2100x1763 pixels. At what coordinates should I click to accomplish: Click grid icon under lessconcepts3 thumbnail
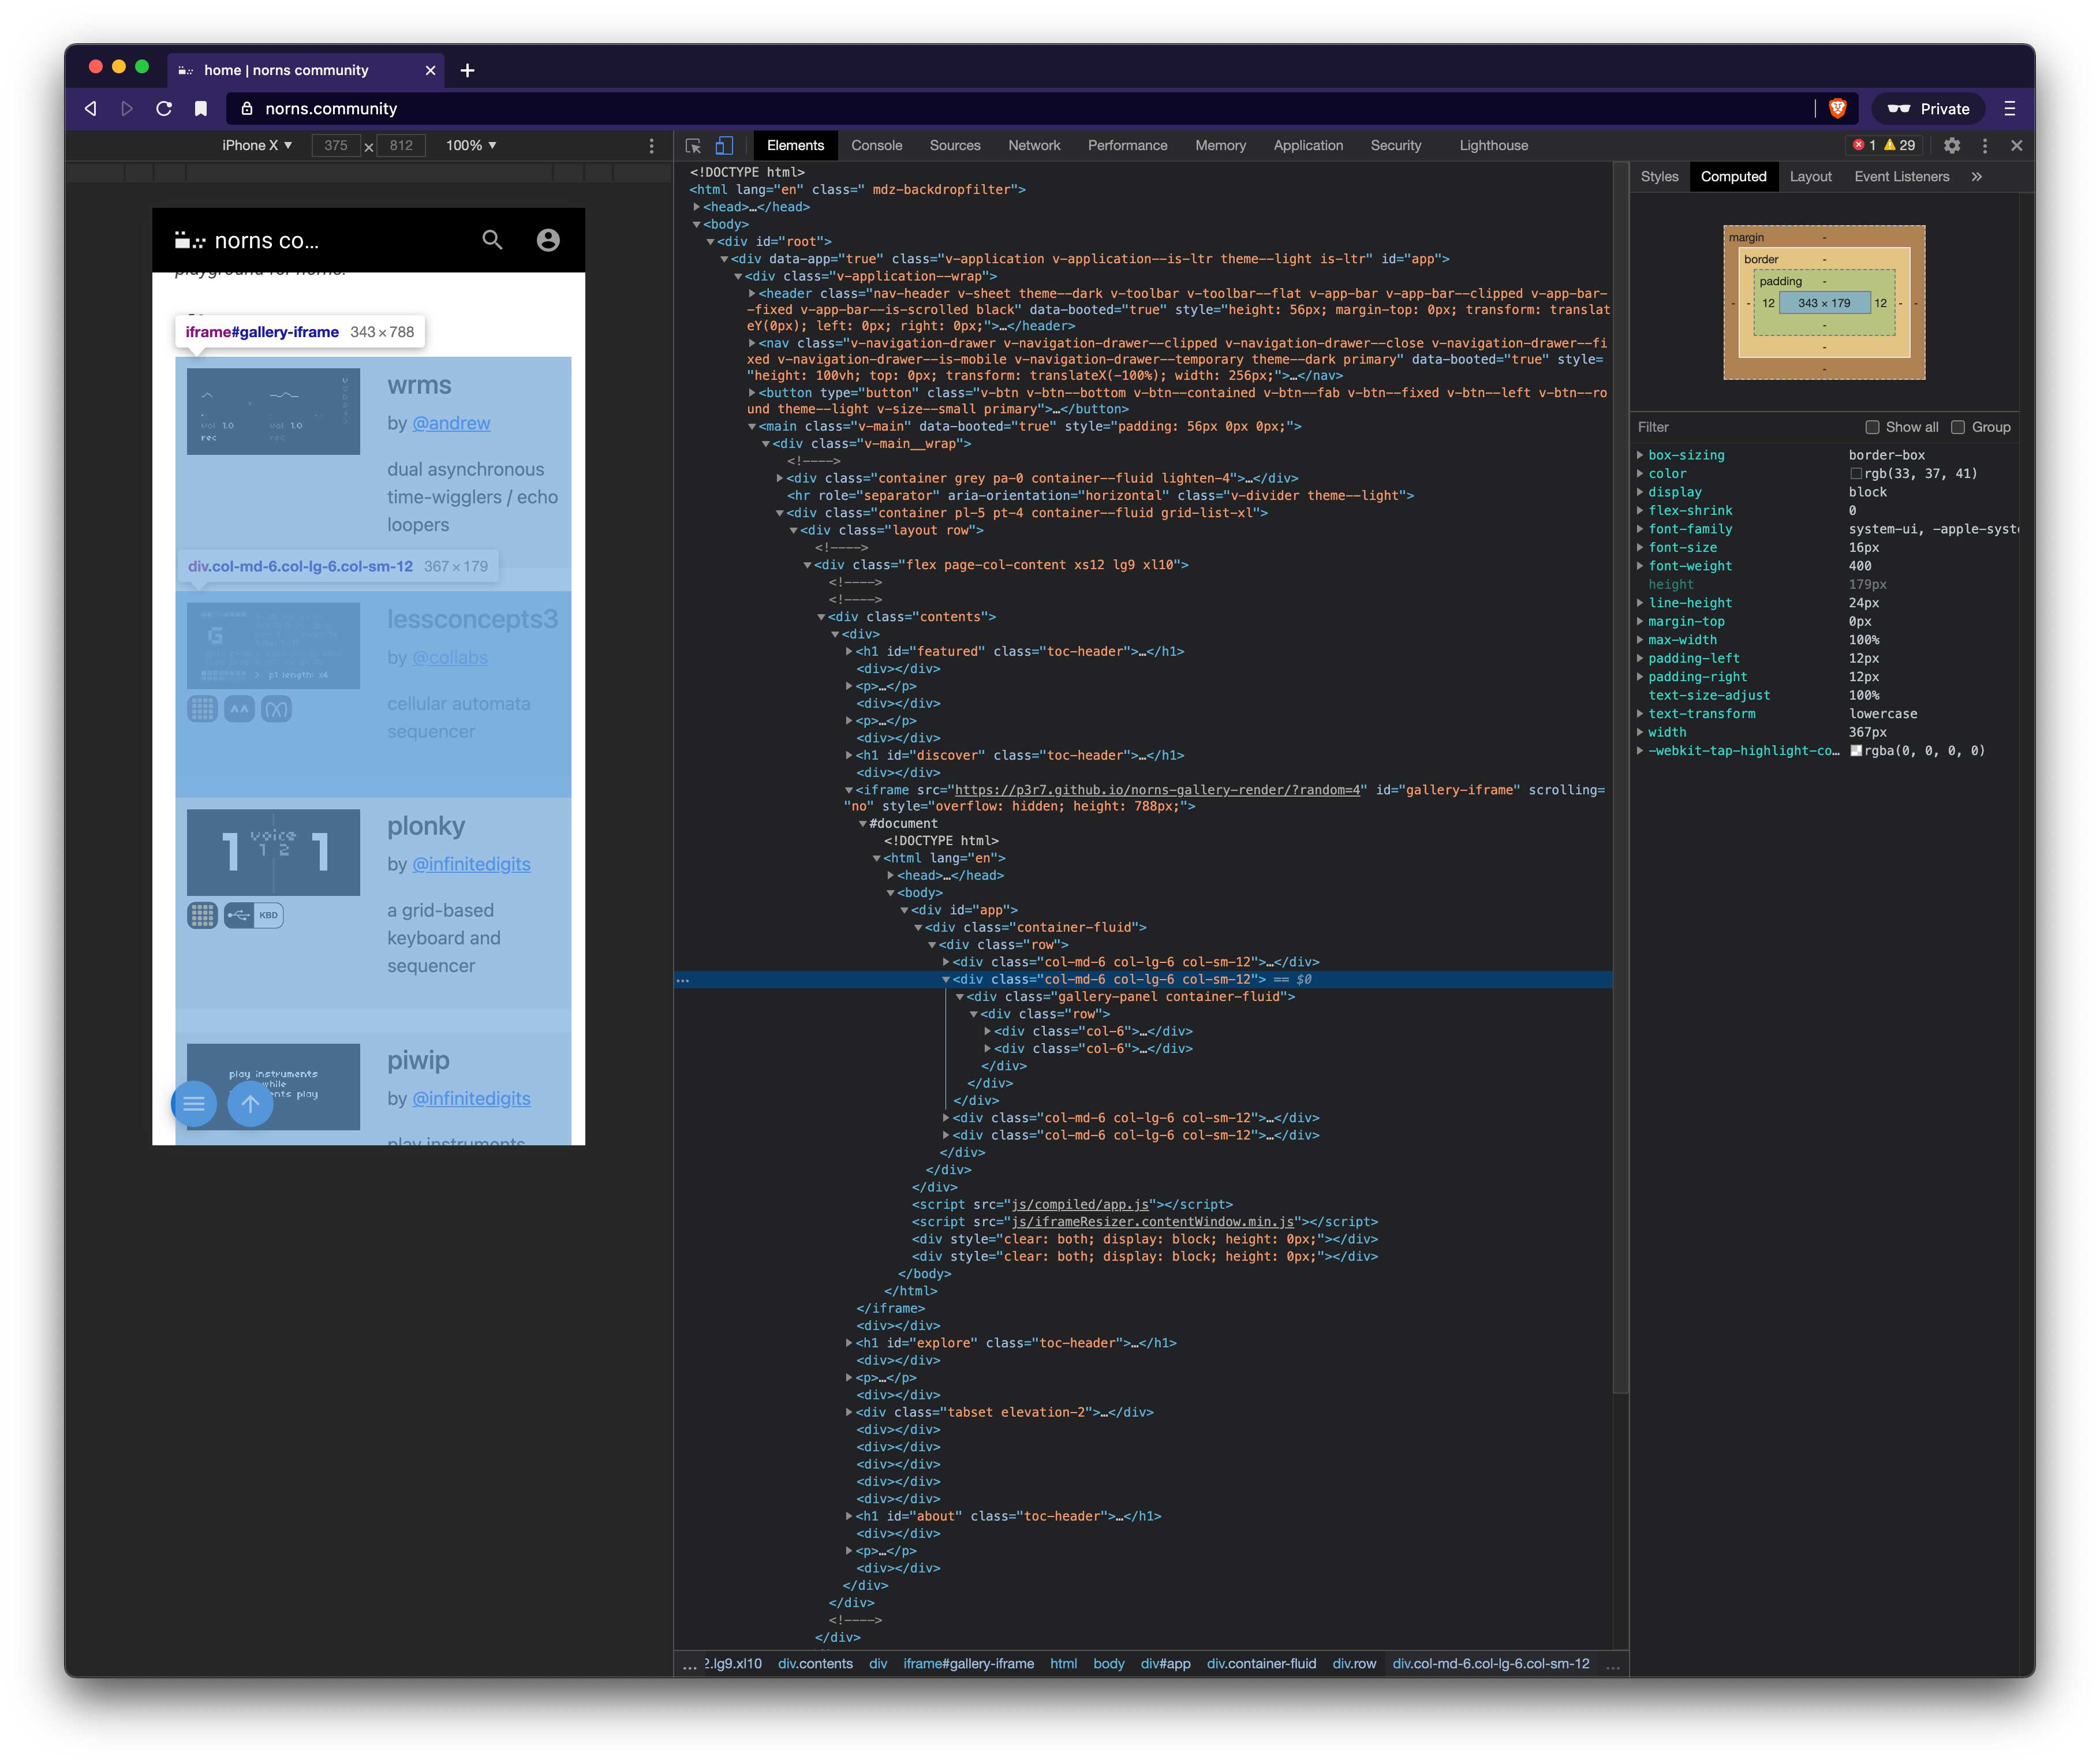pyautogui.click(x=202, y=709)
